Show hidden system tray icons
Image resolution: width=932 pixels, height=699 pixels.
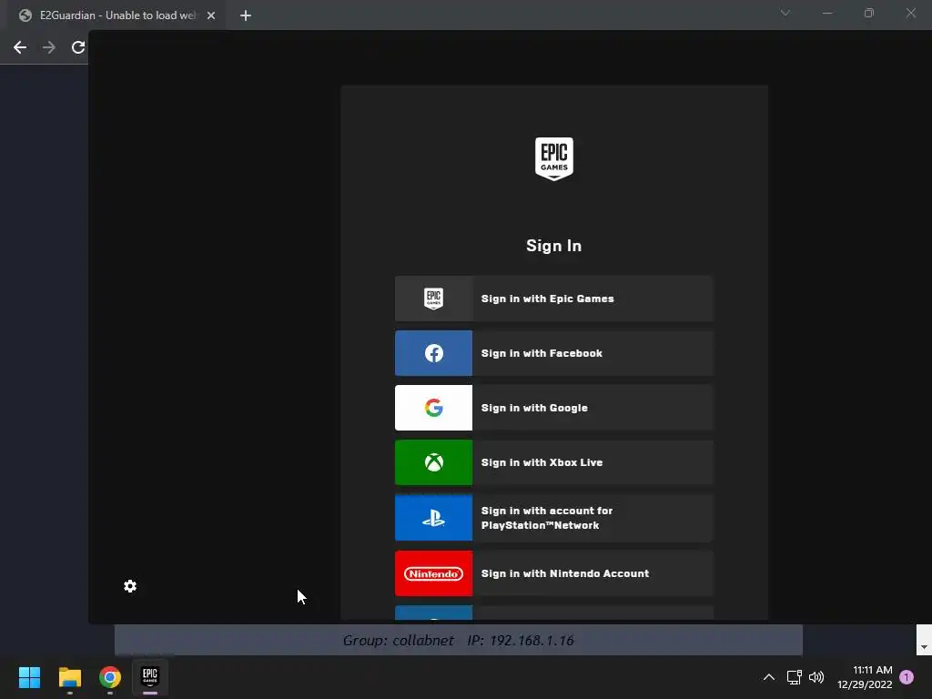(768, 677)
